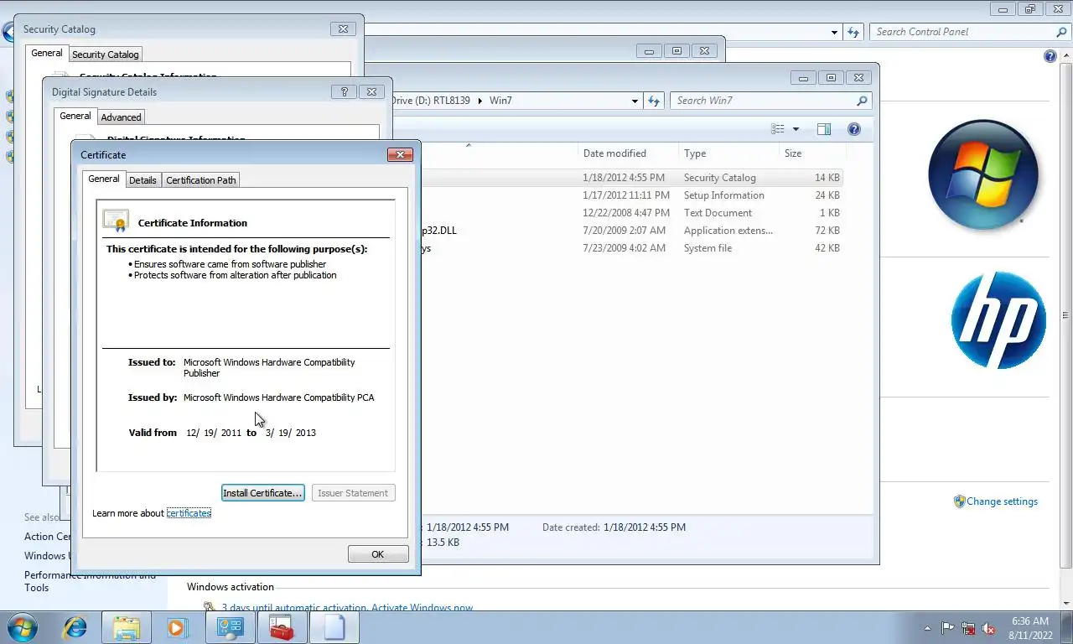Launch Internet Explorer from the taskbar
This screenshot has height=644, width=1073.
(75, 627)
